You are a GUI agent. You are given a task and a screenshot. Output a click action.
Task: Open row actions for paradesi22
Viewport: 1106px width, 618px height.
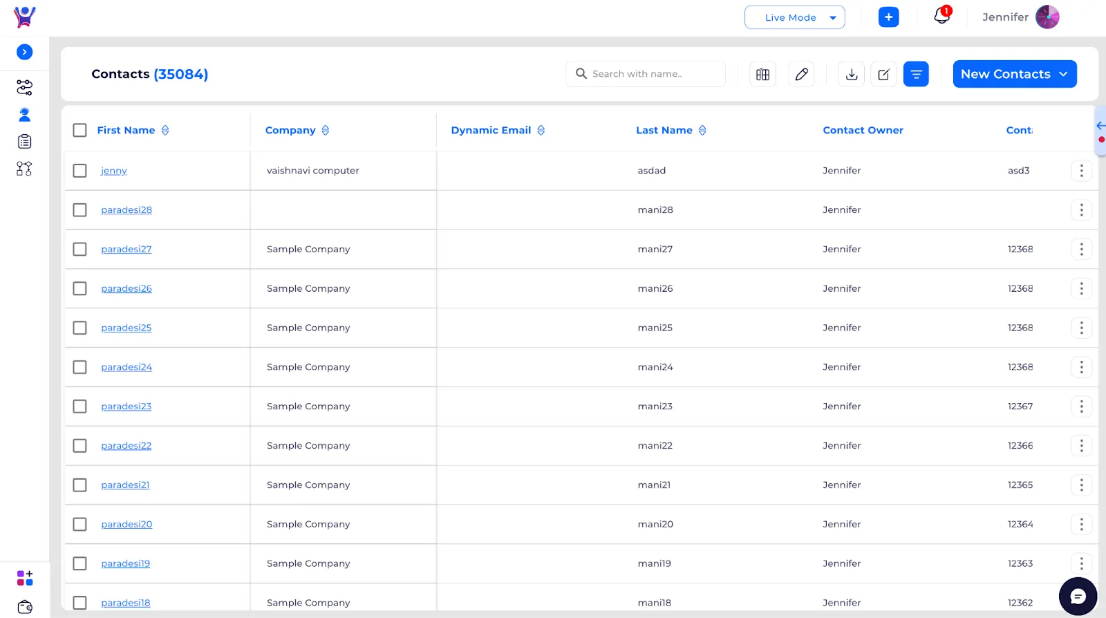tap(1082, 446)
